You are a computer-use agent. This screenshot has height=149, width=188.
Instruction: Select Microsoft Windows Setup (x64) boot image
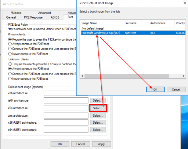[x=101, y=32]
